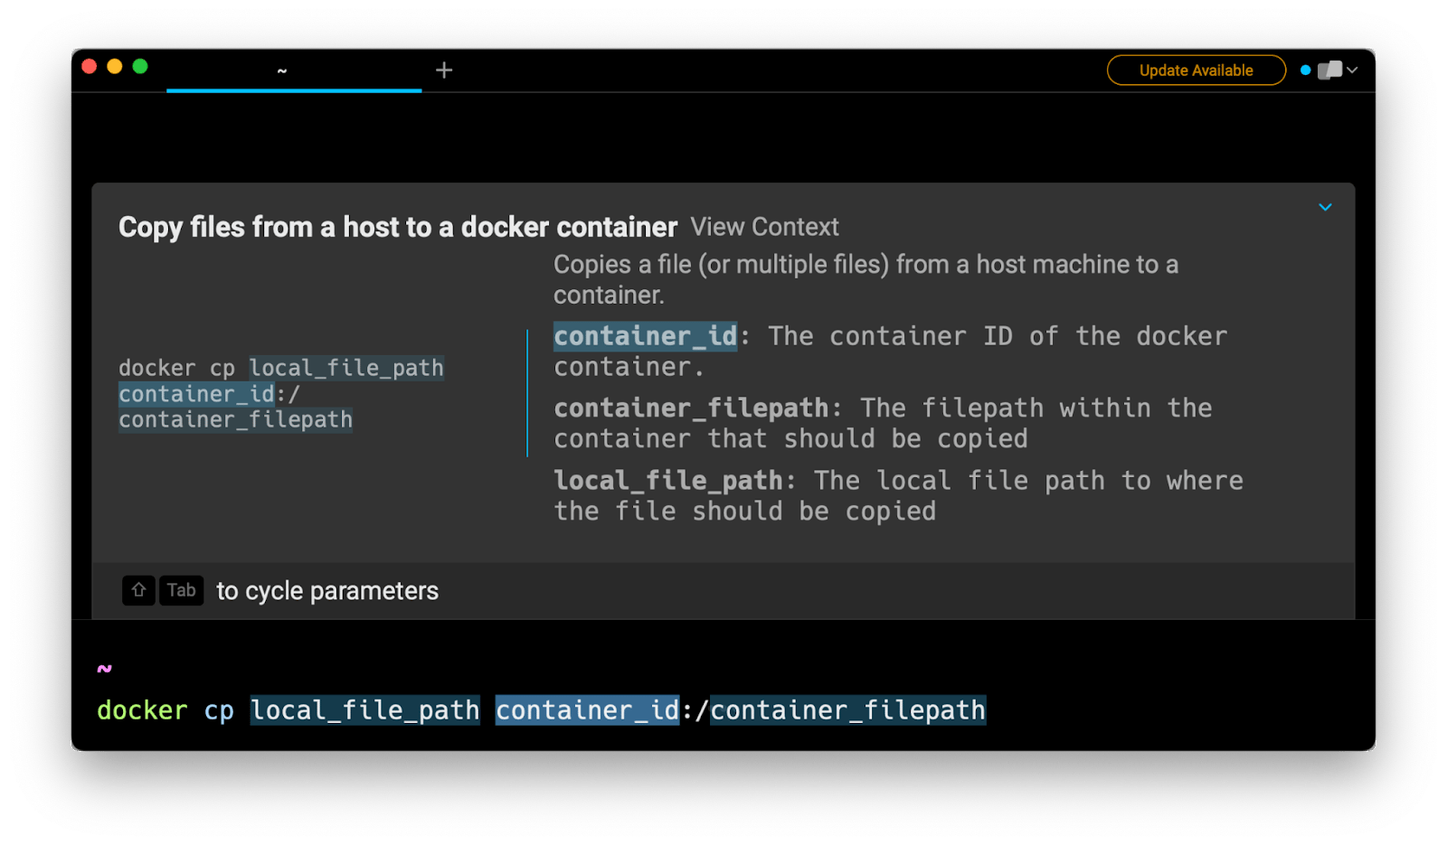Open the dropdown arrow beside Warp logo
This screenshot has height=845, width=1447.
pos(1353,70)
